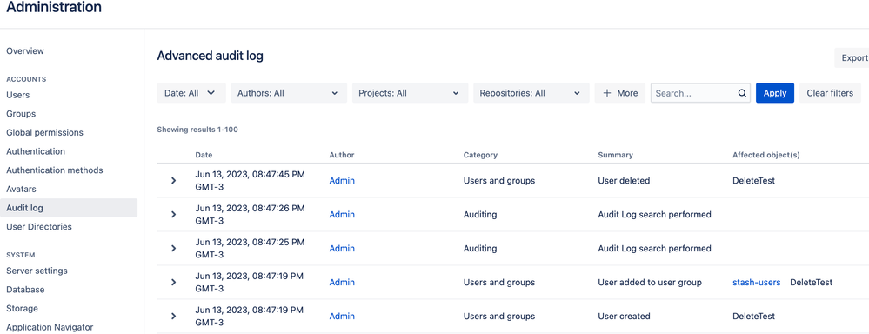Open Authentication methods in the sidebar
The image size is (869, 334).
(54, 170)
